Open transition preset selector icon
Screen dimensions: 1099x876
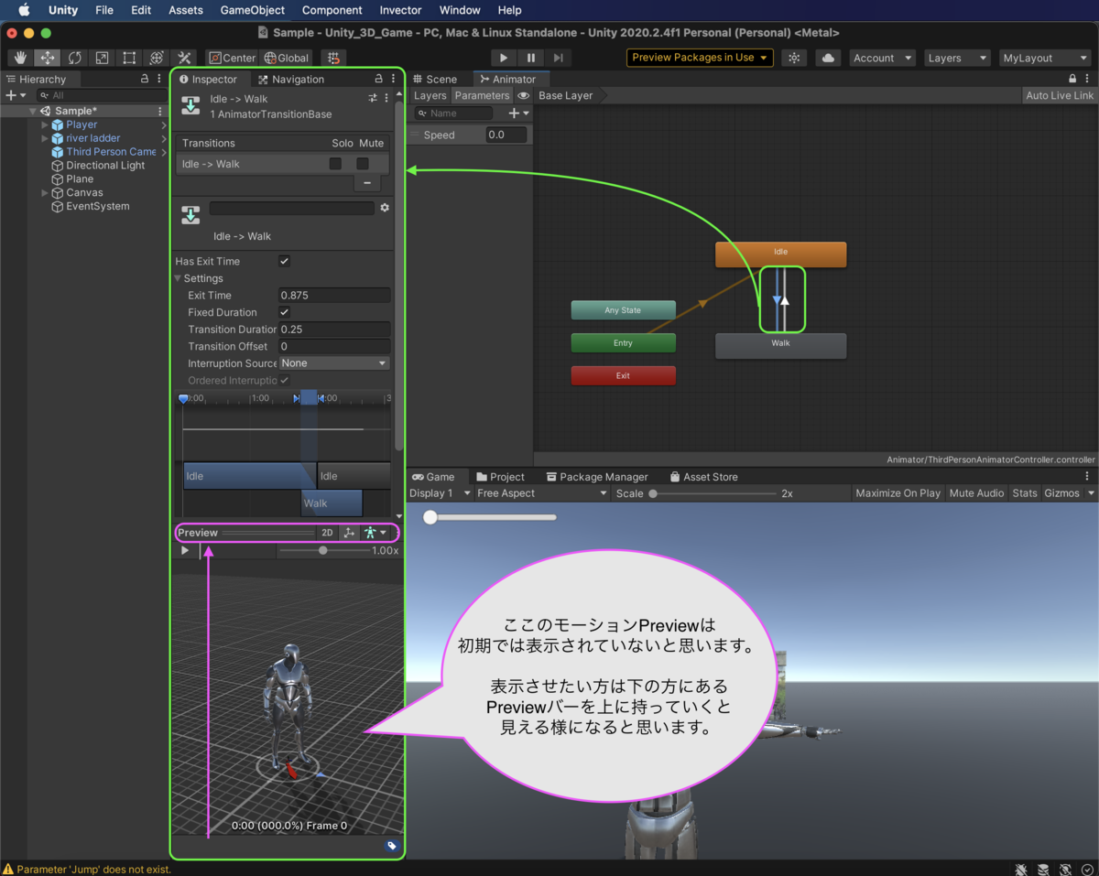pyautogui.click(x=373, y=98)
